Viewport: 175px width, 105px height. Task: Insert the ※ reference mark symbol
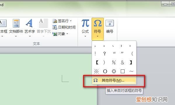point(96,71)
